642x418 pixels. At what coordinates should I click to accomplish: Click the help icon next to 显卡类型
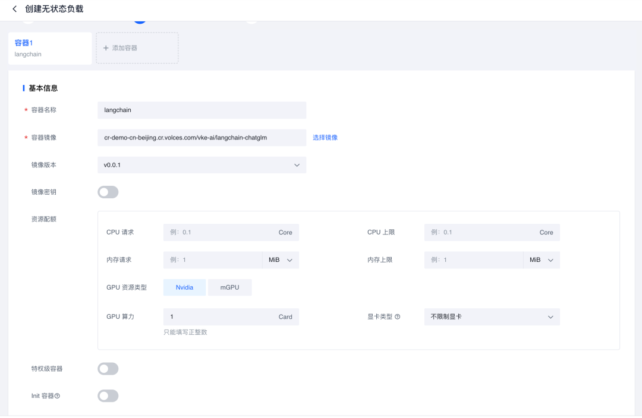398,317
